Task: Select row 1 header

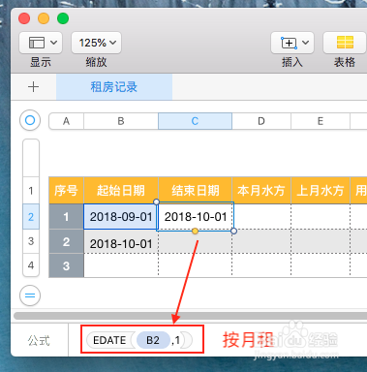Action: tap(31, 191)
